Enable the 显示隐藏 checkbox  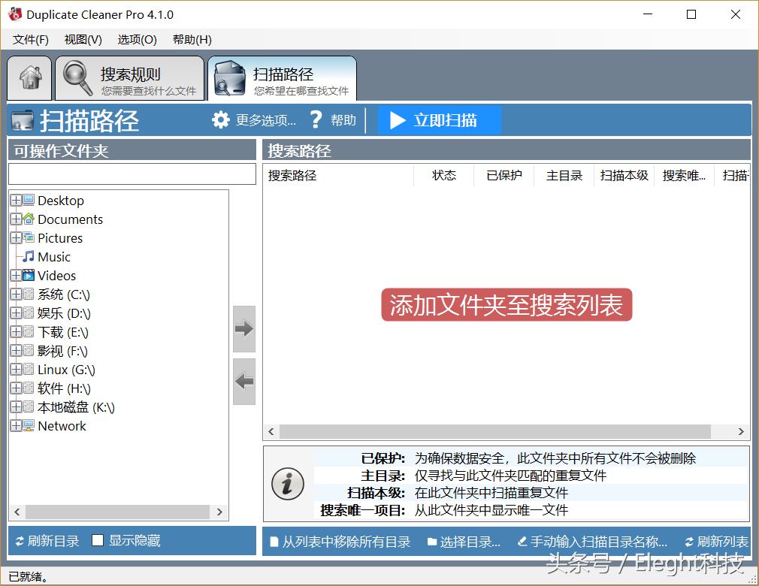[97, 539]
